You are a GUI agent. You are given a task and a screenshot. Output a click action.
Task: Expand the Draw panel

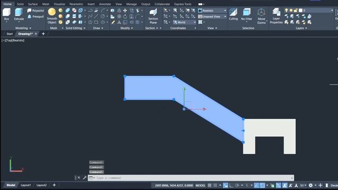[x=98, y=28]
